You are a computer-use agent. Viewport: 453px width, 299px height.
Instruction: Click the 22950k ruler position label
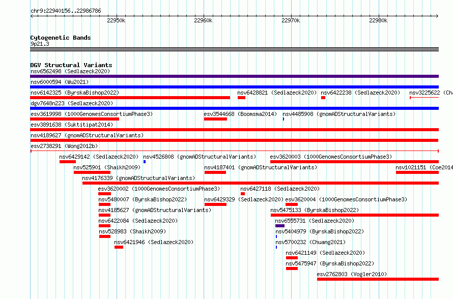click(116, 20)
